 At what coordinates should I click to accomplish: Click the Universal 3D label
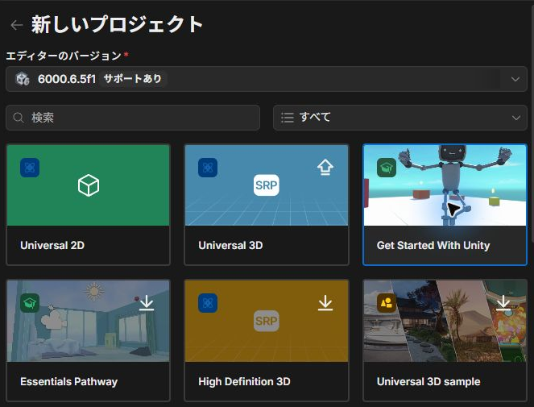230,246
